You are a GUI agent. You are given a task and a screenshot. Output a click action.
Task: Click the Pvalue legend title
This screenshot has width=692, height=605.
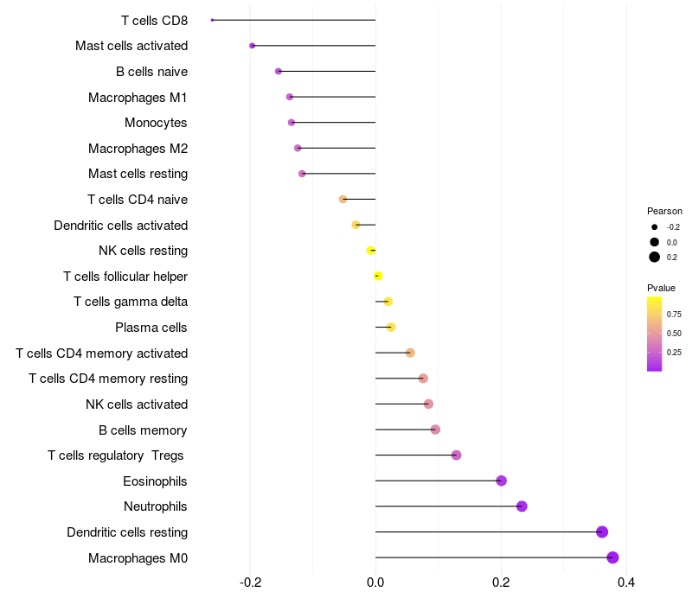(x=661, y=288)
